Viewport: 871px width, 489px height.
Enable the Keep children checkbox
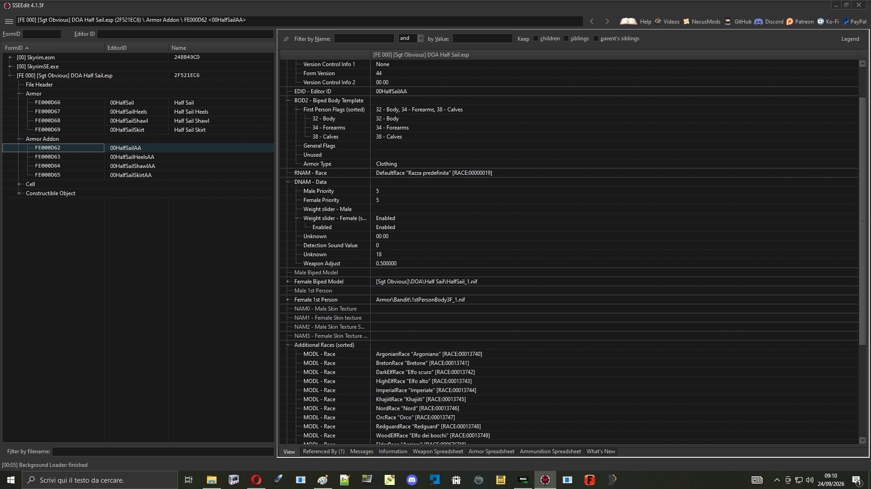pos(535,38)
